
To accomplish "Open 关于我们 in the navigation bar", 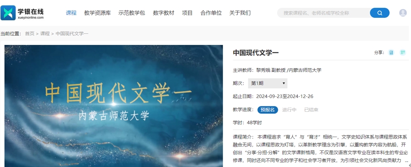I will (x=240, y=13).
